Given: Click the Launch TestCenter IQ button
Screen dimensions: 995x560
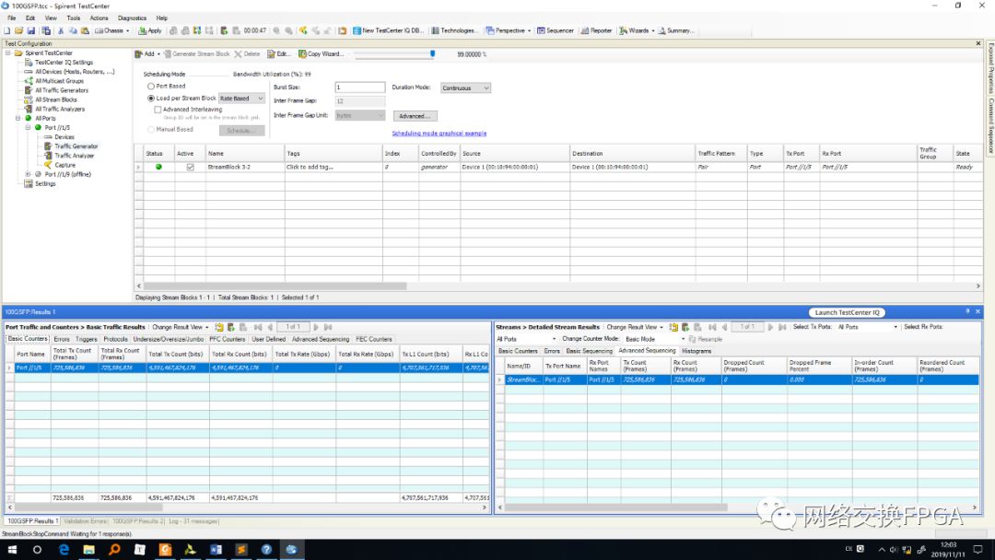Looking at the screenshot, I should 848,312.
